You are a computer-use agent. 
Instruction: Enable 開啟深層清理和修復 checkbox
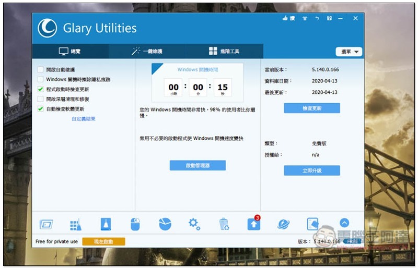pos(41,99)
